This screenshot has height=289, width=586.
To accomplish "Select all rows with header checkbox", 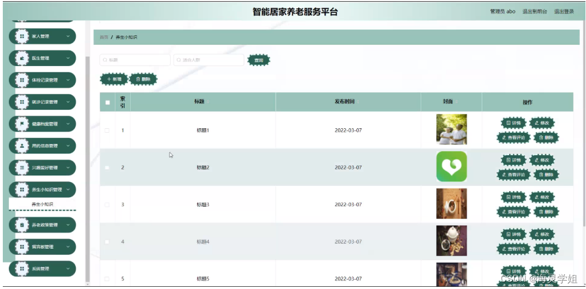I will tap(108, 102).
